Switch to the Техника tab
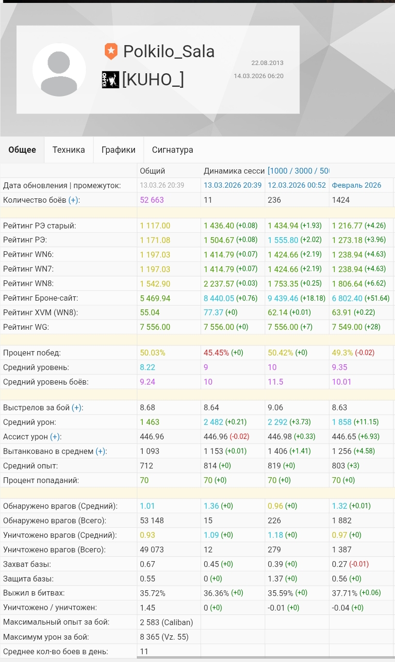 68,150
